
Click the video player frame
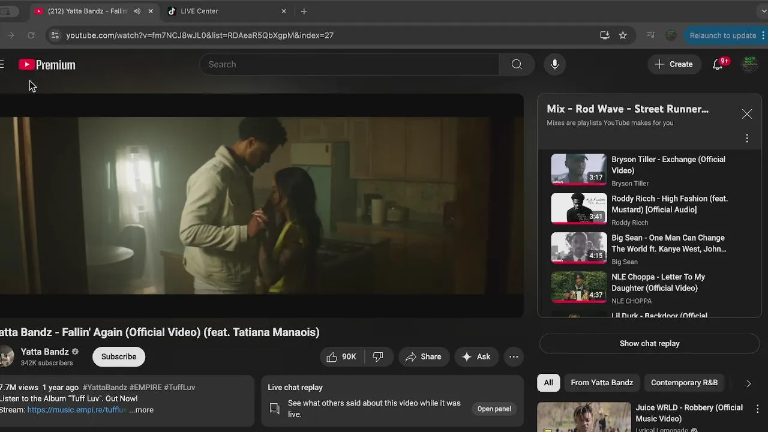[x=262, y=205]
